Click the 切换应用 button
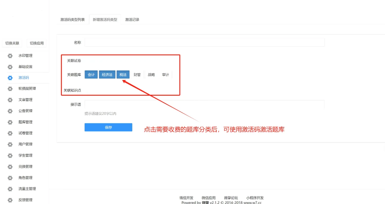Viewport: 385px width, 204px height. (36, 43)
